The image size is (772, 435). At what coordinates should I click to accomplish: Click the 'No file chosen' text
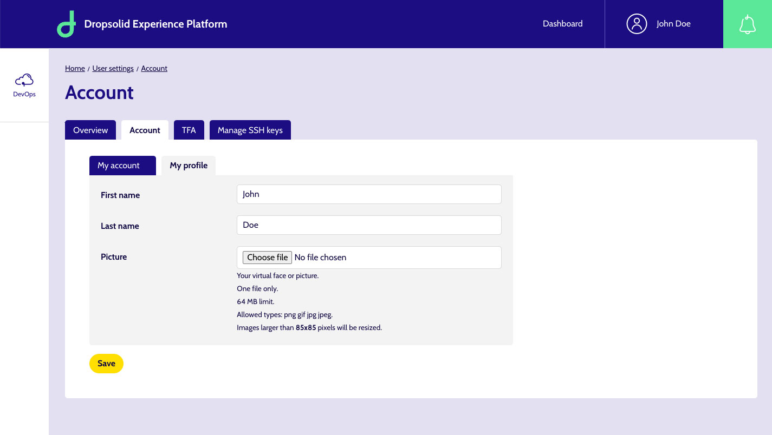(x=320, y=258)
